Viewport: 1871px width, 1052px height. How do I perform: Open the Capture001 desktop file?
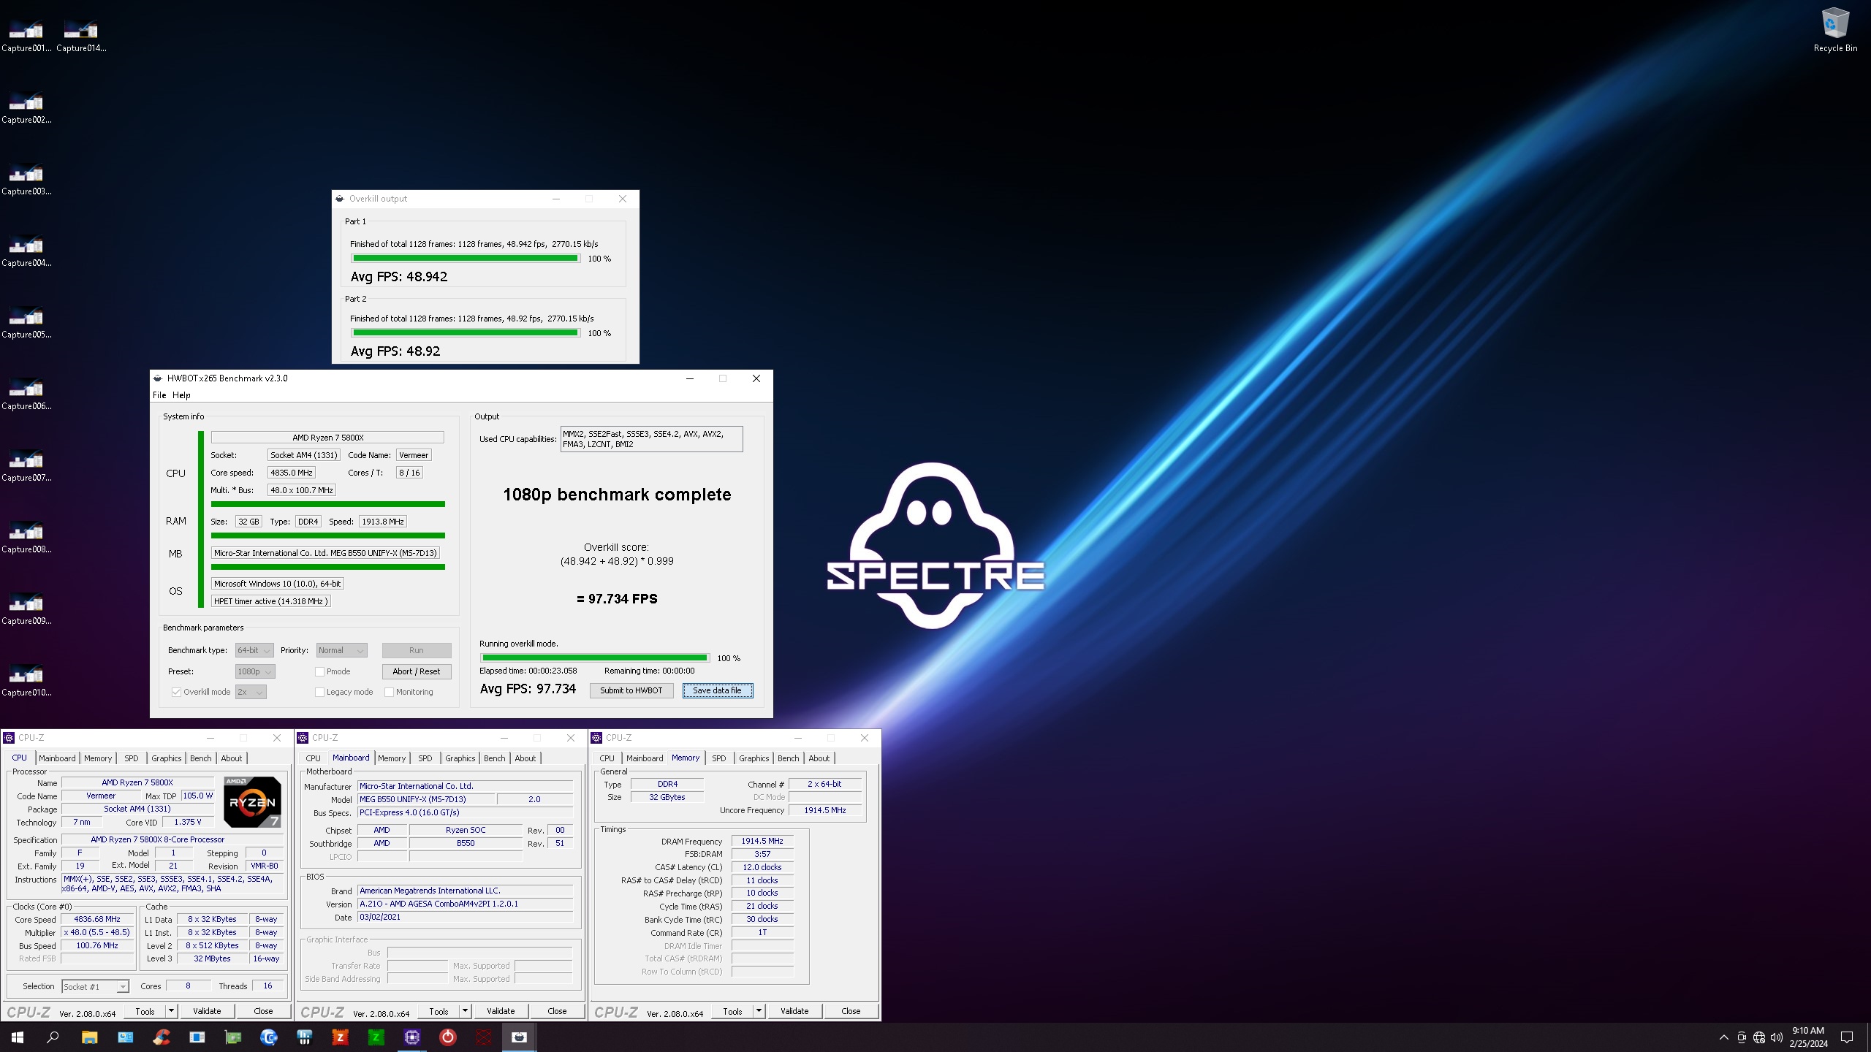pos(26,35)
